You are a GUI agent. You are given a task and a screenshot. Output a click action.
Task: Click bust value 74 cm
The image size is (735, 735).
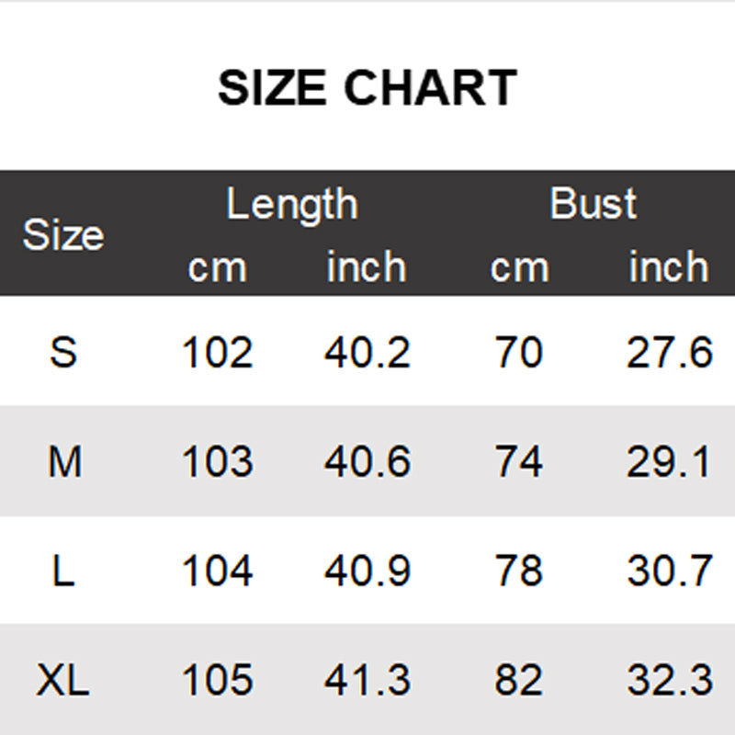pos(518,462)
